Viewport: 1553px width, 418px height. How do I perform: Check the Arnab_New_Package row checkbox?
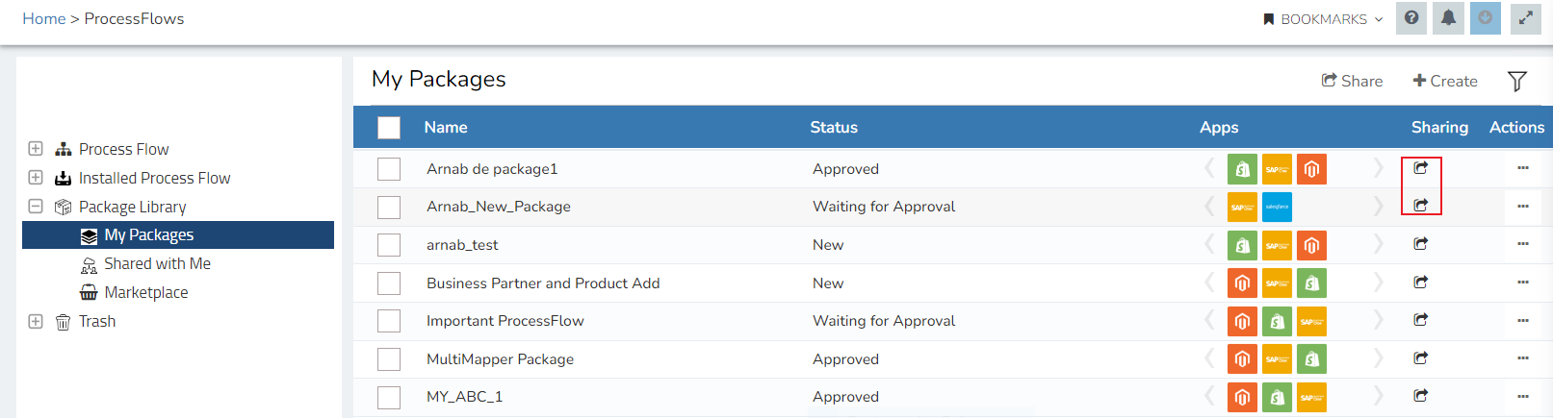(x=389, y=207)
